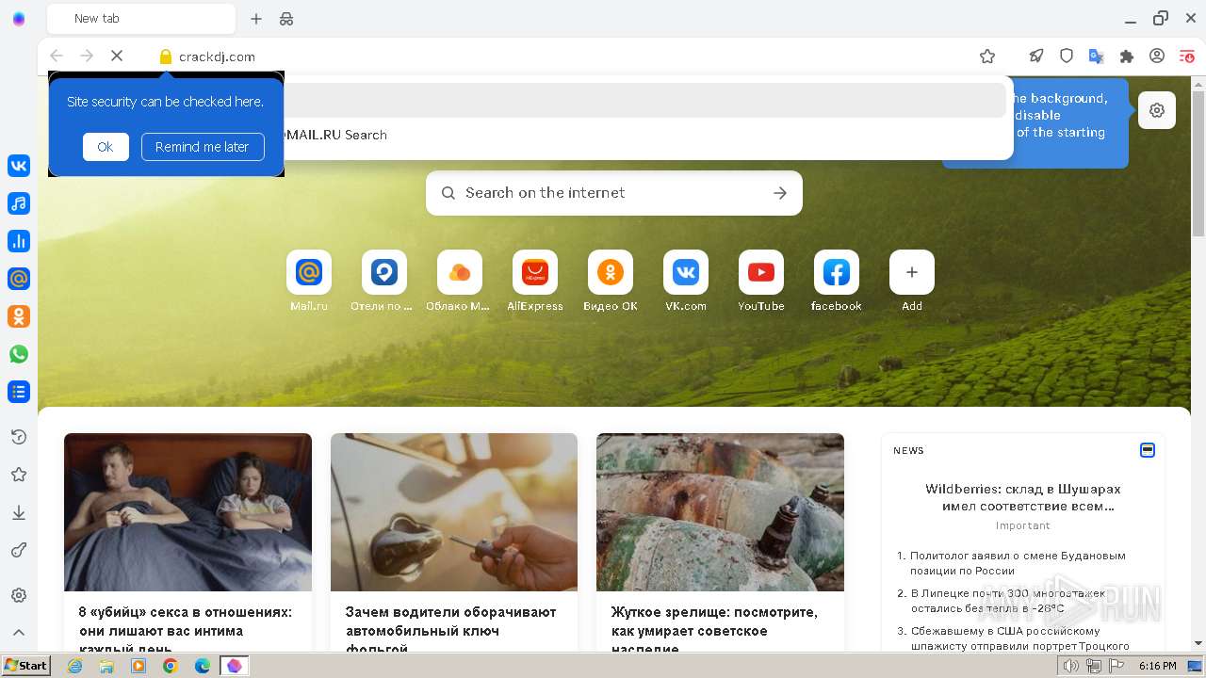Click Remind me later button
Screen dimensions: 1206x678
[x=203, y=147]
